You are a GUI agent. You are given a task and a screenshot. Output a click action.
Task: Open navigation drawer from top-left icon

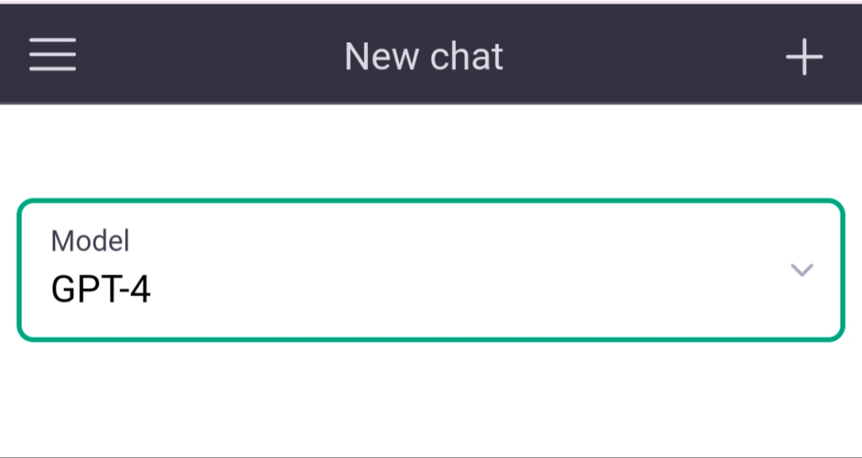(x=53, y=56)
